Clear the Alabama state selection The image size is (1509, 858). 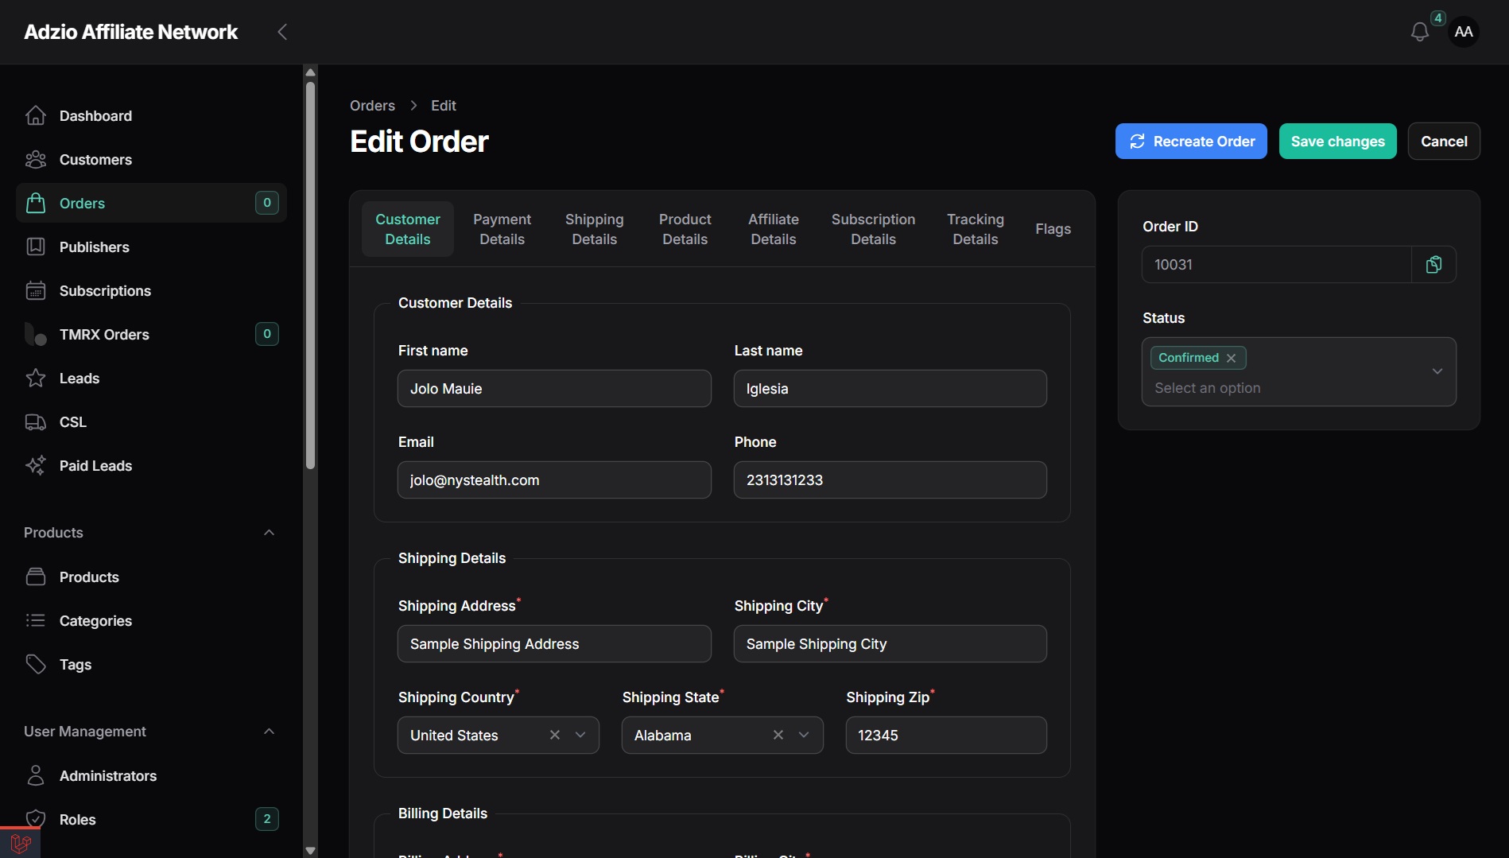tap(778, 736)
